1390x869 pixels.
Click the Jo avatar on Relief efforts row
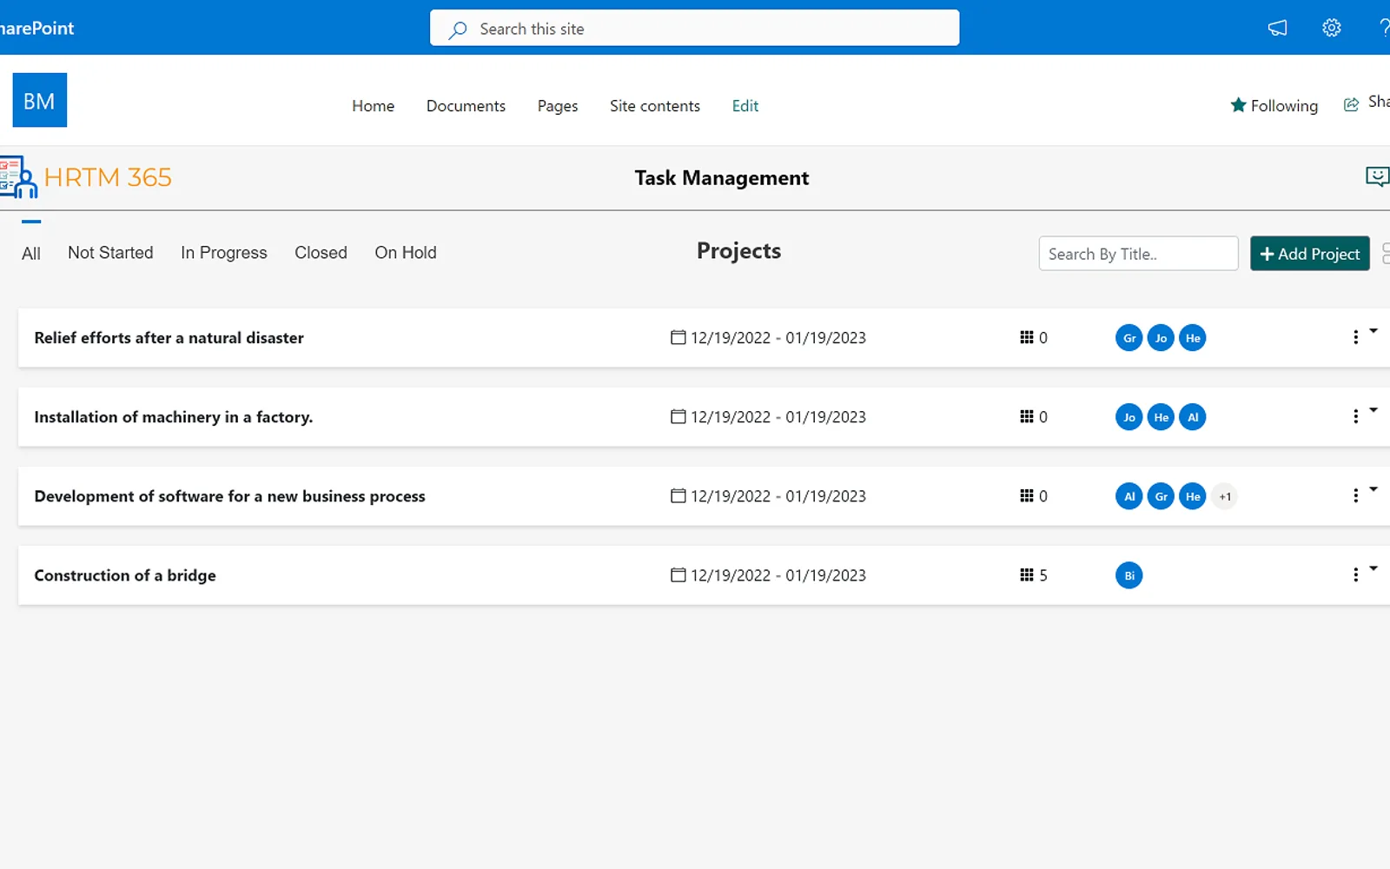pos(1161,338)
